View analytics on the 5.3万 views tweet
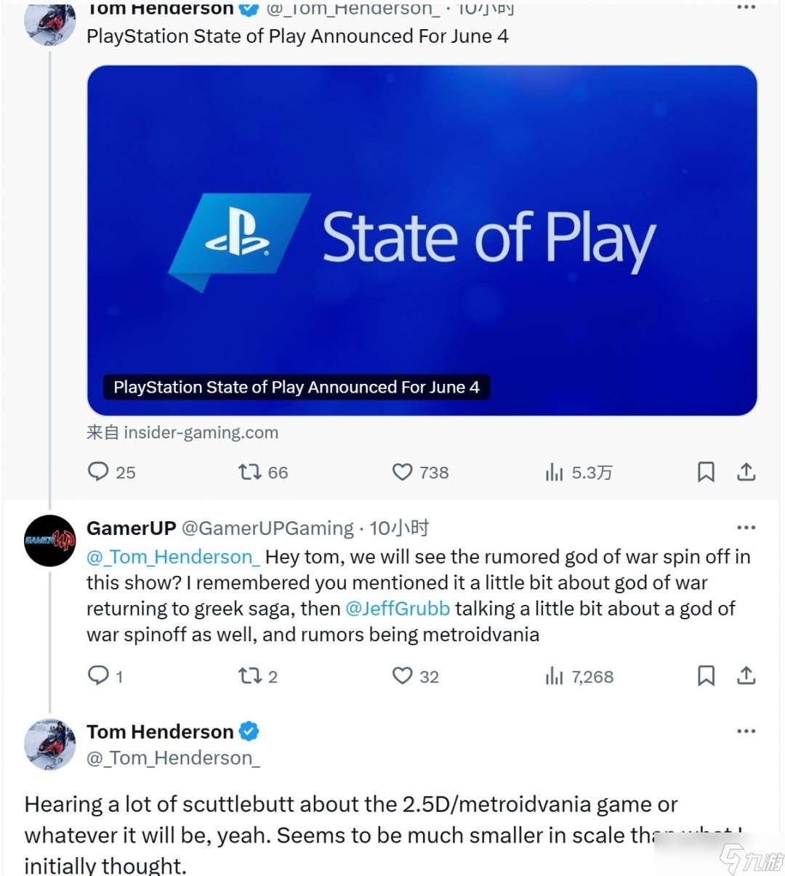This screenshot has width=785, height=876. click(x=555, y=473)
